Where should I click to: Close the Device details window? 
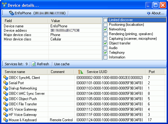[x=163, y=5]
